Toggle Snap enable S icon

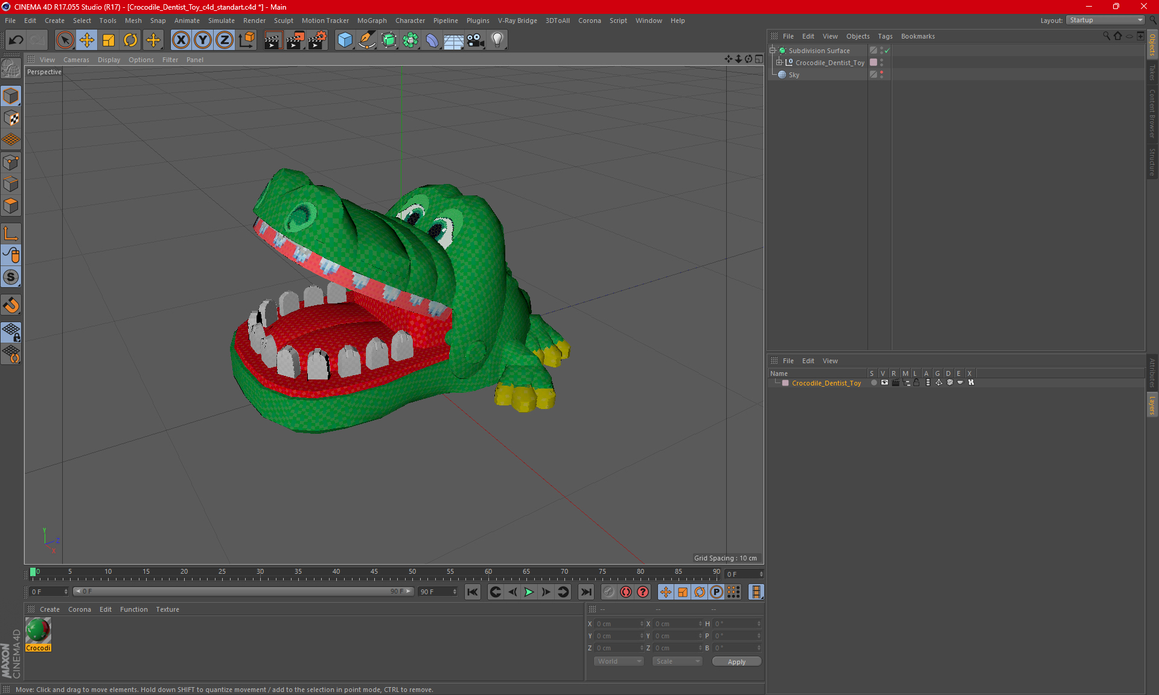[x=11, y=278]
